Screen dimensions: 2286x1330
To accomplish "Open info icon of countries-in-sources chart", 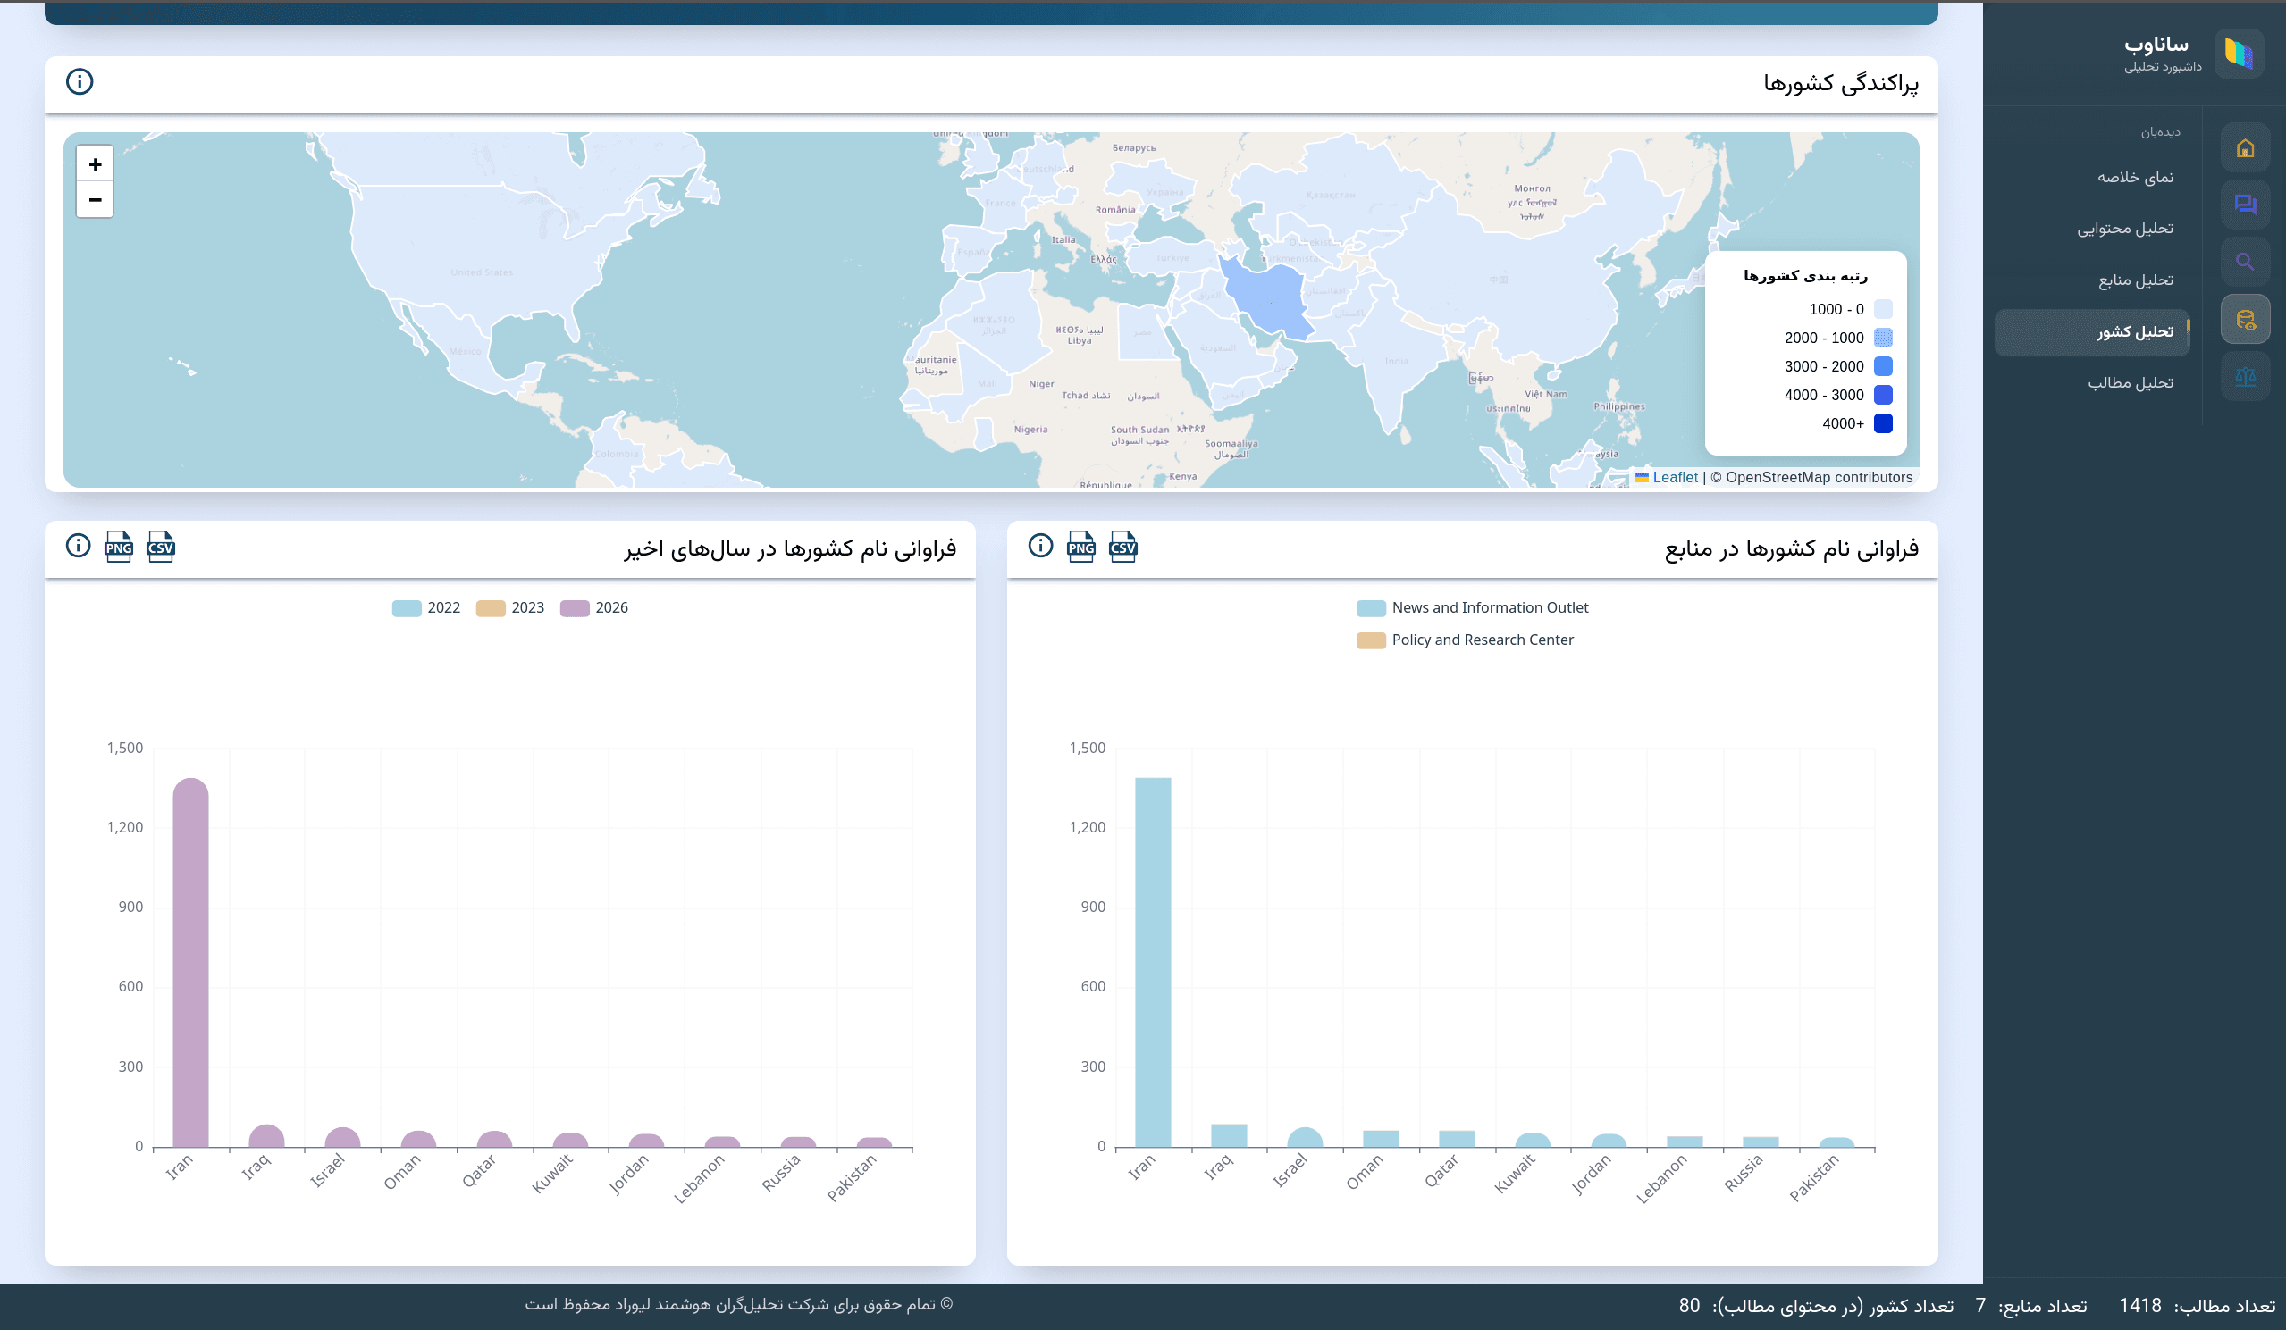I will click(x=1040, y=546).
